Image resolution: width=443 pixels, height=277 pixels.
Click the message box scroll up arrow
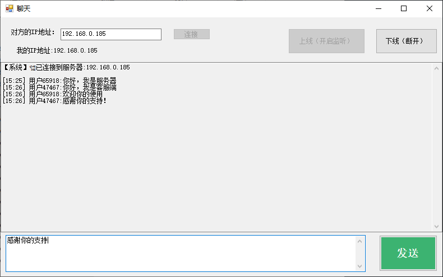tap(359, 241)
